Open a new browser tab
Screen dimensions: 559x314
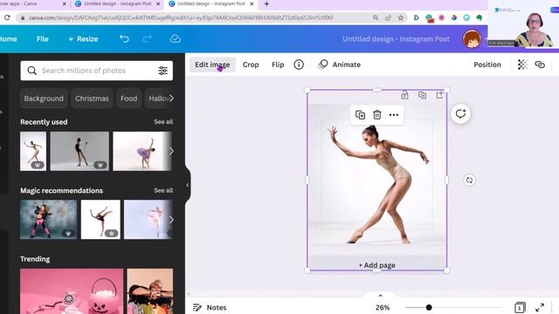266,3
